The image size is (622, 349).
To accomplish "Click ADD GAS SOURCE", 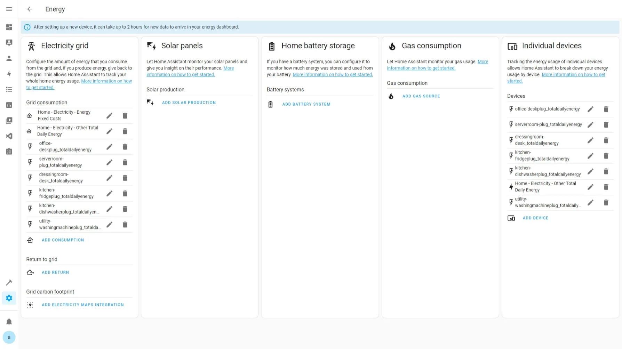I will [421, 96].
